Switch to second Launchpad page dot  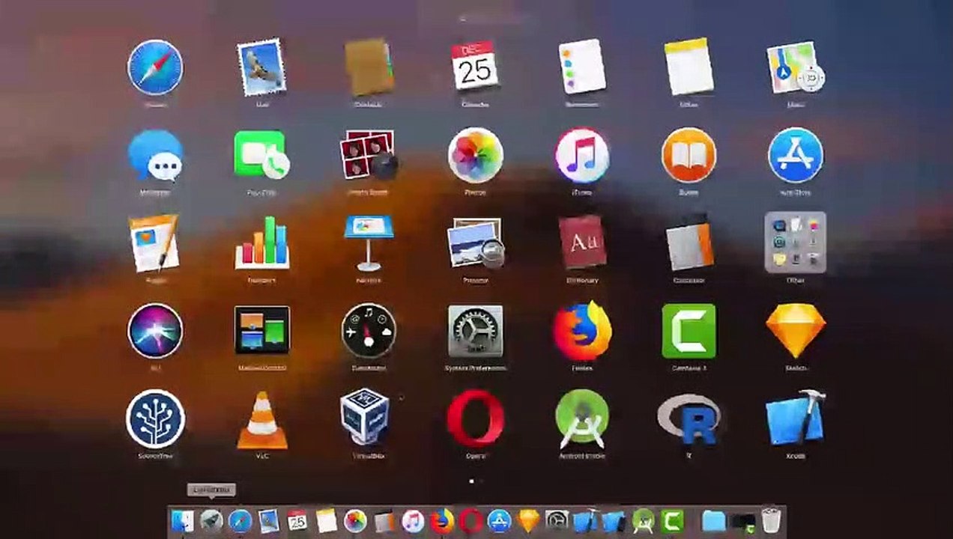(481, 481)
